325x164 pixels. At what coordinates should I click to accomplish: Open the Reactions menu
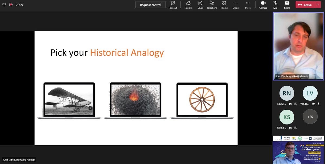tap(212, 5)
